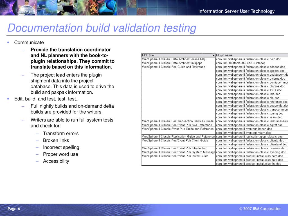
Task: Click 'WebSphere II Classic Fed/Event Pub Introduction' cell
Action: point(178,148)
